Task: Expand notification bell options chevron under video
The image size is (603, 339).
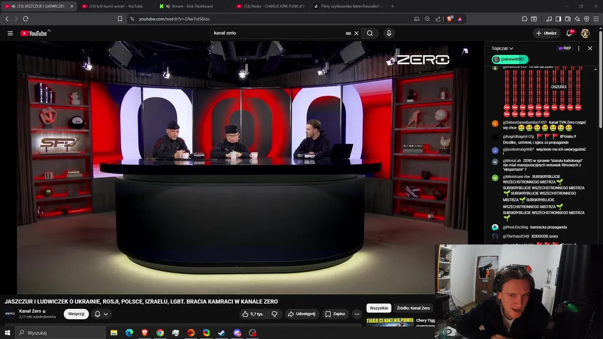Action: coord(106,314)
